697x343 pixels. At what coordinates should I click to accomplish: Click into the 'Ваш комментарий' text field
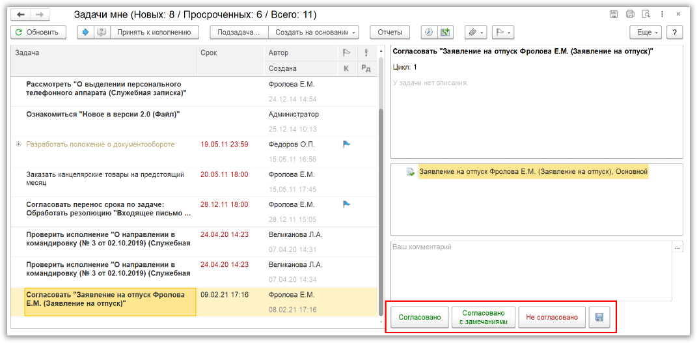click(530, 270)
